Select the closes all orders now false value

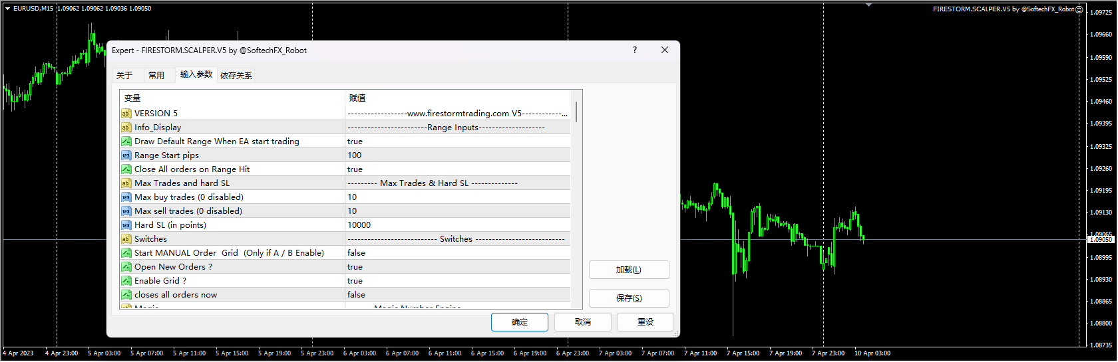[458, 295]
